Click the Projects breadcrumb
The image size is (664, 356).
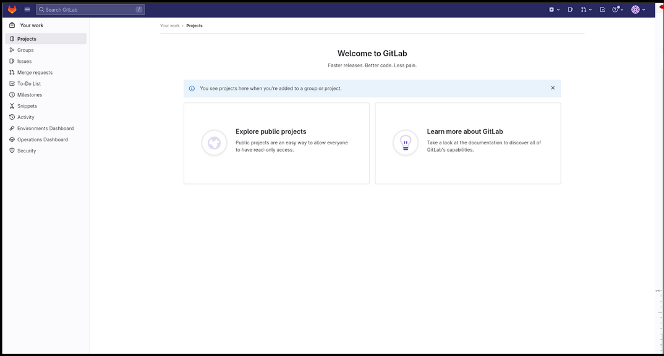[x=194, y=26]
